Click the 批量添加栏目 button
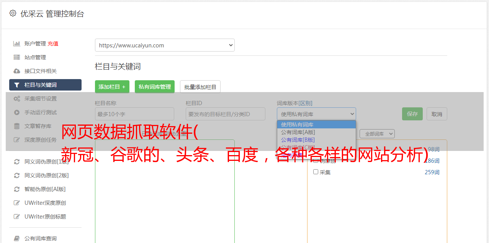The height and width of the screenshot is (243, 489). pos(200,87)
